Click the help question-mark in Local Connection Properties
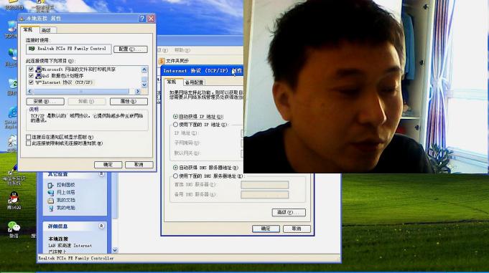This screenshot has width=489, height=273. [142, 19]
